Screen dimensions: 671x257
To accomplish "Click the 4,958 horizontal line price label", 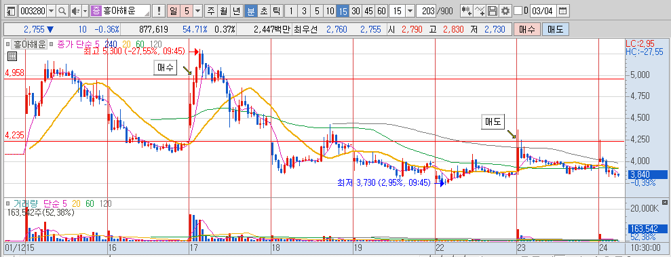I will (x=14, y=73).
